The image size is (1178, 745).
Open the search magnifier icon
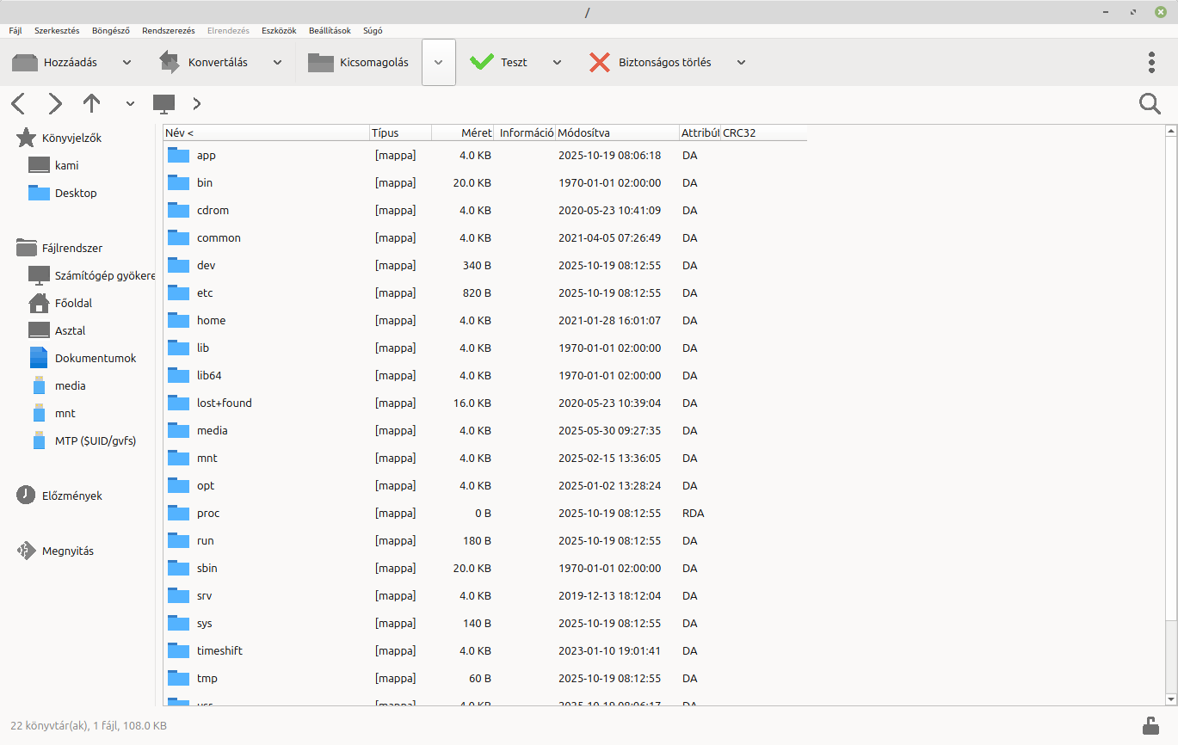(1150, 104)
